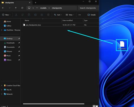The image size is (134, 107).
Task: Click the horizontal scrollbar in file list
Action: click(x=54, y=104)
